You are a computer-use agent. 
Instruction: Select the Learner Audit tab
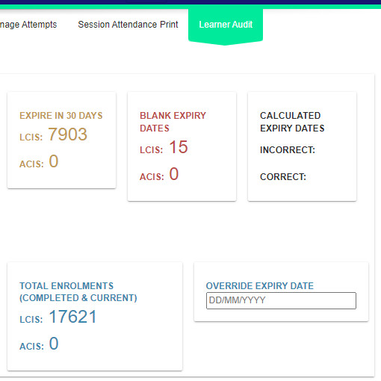[226, 25]
